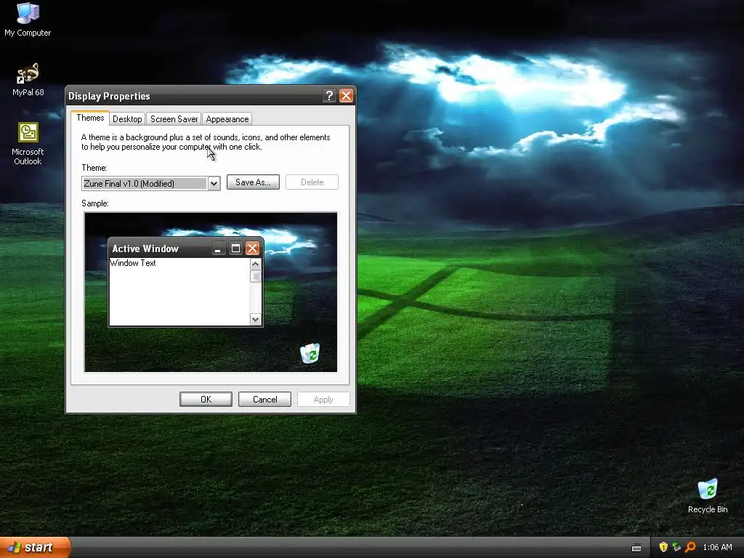Click the 1:06 AM taskbar clock
Viewport: 744px width, 558px height.
(x=717, y=547)
